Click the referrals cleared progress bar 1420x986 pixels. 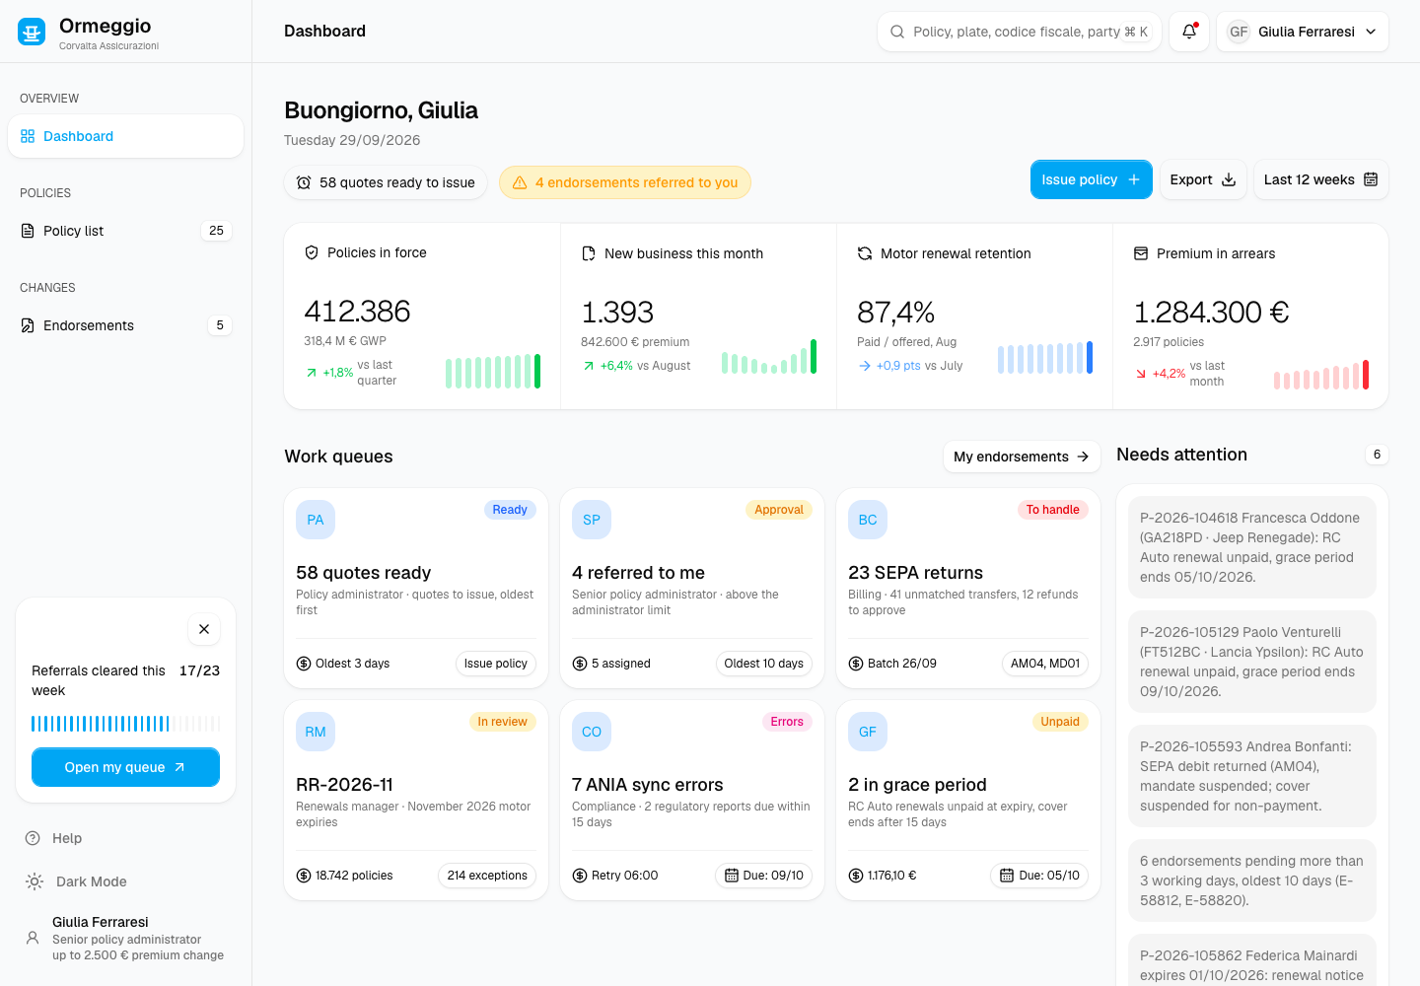[125, 724]
